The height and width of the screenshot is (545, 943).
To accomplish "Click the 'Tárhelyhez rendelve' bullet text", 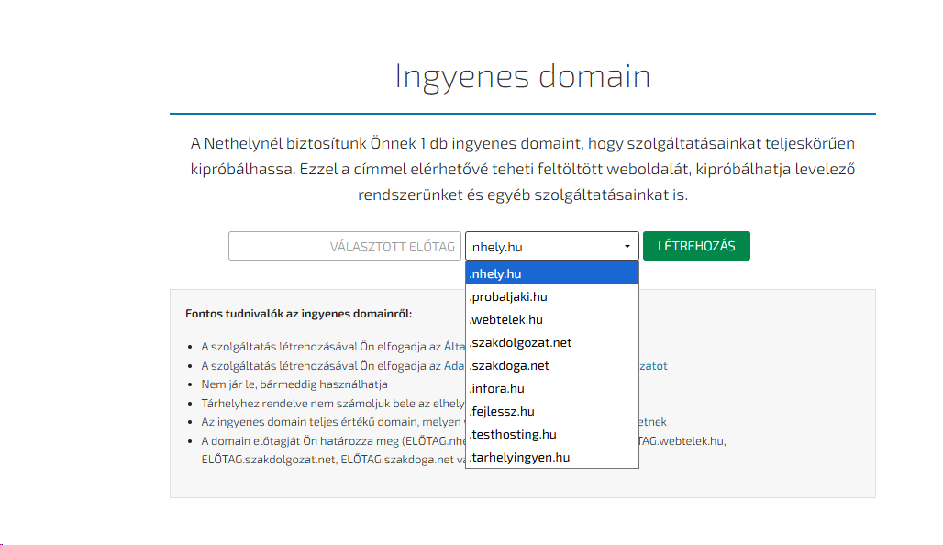I will point(330,403).
